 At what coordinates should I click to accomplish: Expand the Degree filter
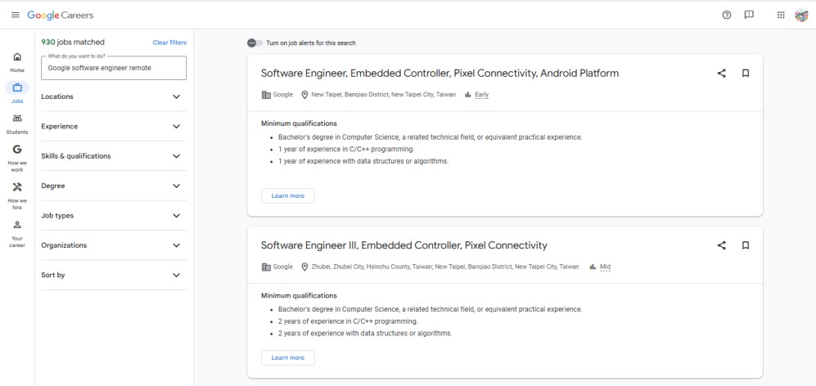click(x=114, y=186)
